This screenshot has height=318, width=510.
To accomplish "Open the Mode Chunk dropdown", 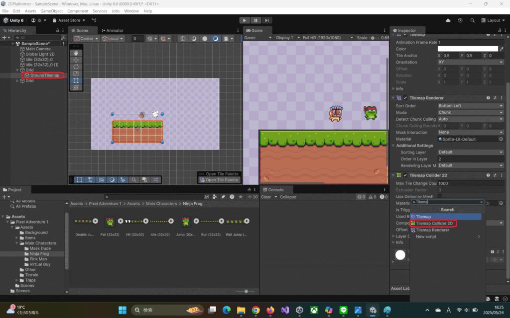I will coord(471,113).
